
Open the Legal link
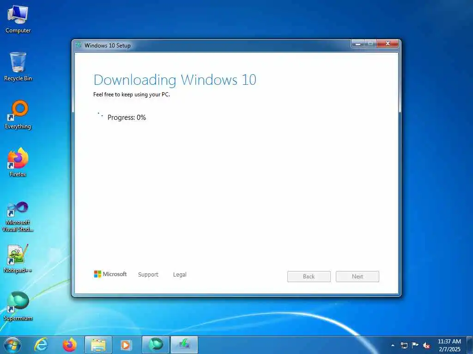(180, 275)
